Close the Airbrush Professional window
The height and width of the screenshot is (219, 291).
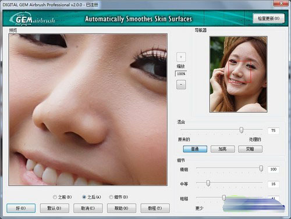(281, 3)
